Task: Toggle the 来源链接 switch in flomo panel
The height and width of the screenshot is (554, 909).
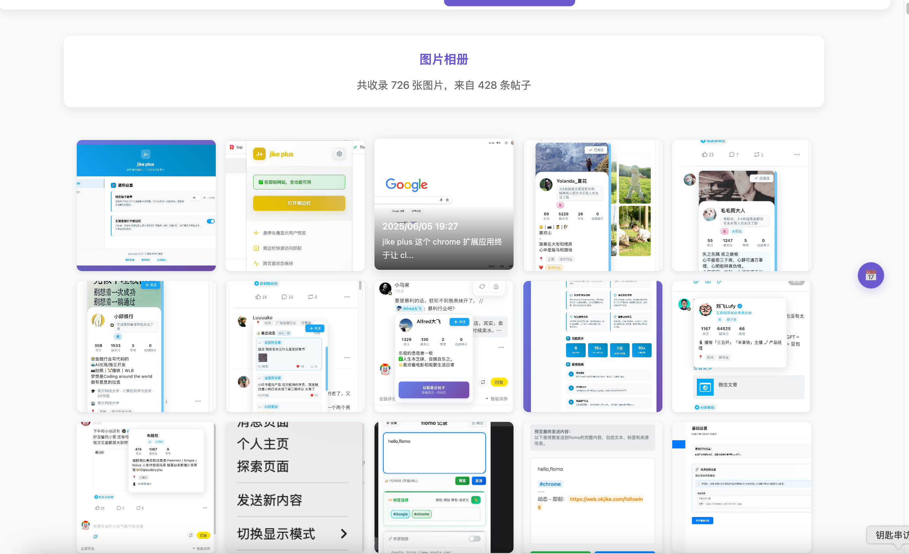Action: pyautogui.click(x=475, y=539)
